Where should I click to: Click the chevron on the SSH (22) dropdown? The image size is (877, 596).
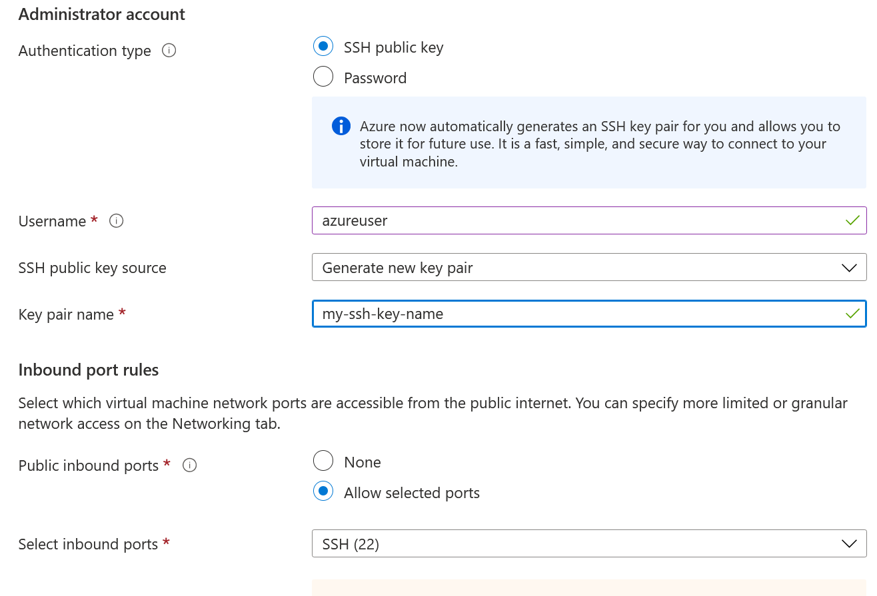(849, 544)
